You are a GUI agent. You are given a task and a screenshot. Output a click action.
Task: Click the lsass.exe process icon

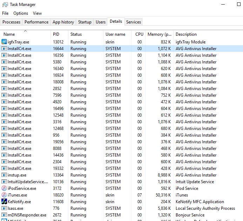tap(4, 208)
